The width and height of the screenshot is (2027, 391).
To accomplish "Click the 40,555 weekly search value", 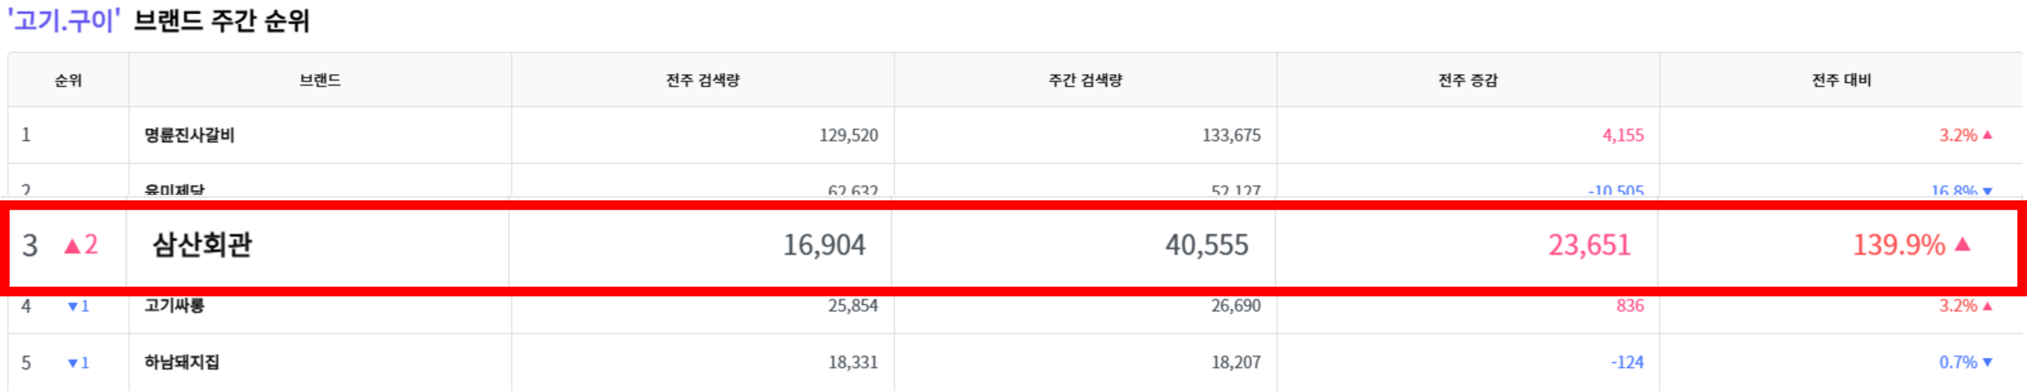I will [1206, 245].
